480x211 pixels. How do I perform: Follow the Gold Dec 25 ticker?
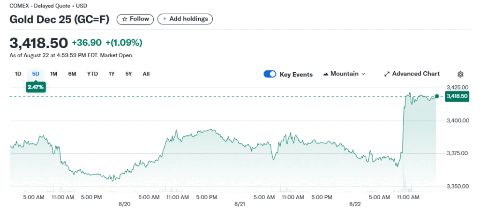pos(135,19)
